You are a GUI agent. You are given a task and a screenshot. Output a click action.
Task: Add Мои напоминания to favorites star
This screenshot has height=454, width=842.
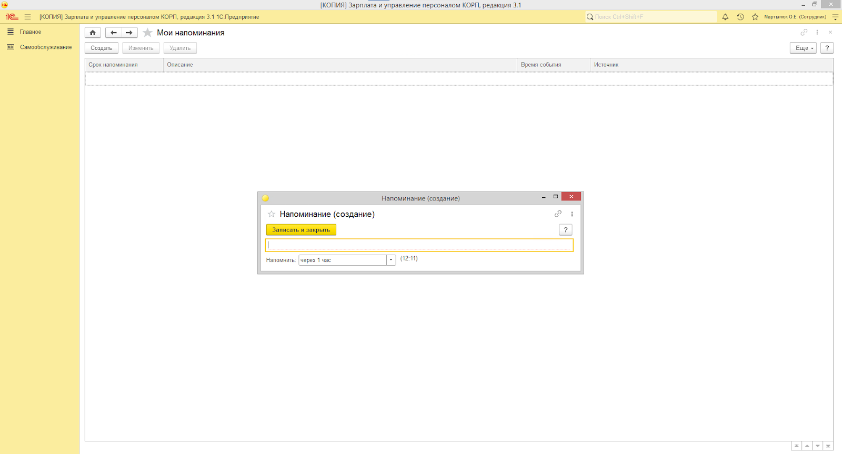click(x=148, y=33)
